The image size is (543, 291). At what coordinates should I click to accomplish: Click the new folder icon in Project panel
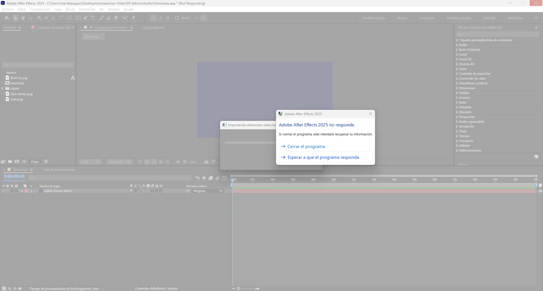tap(10, 162)
